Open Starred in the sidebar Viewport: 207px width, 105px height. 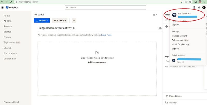[x=8, y=32]
